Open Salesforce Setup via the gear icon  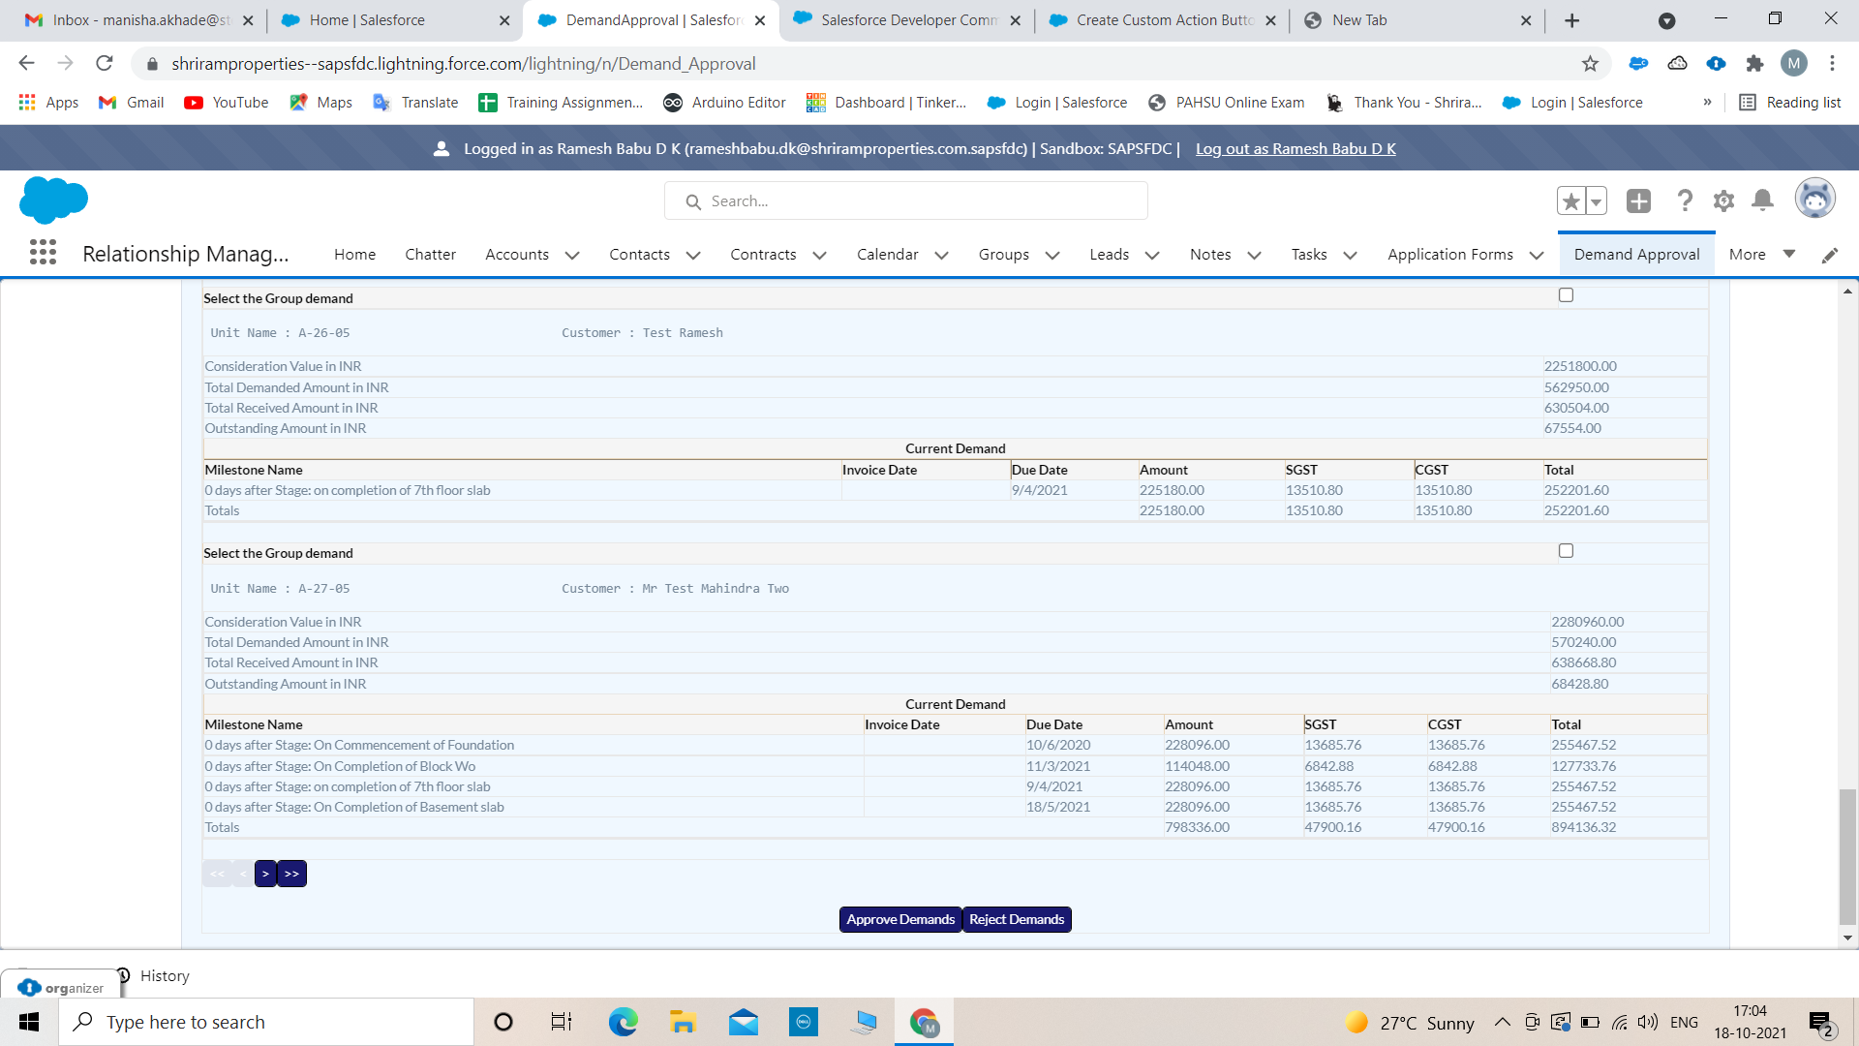point(1723,200)
